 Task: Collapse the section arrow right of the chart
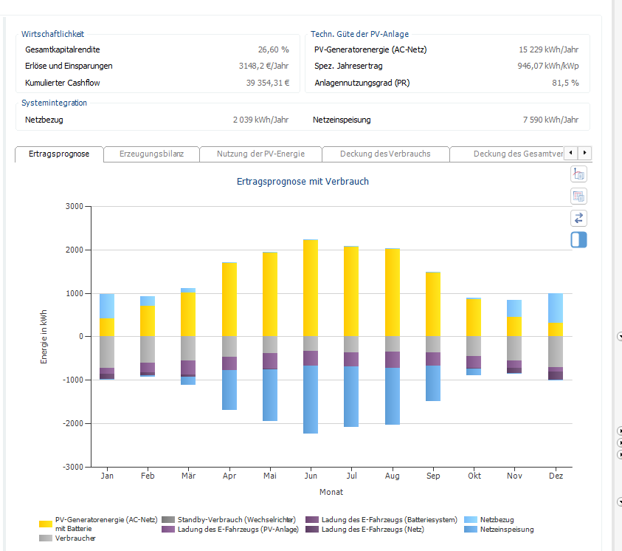click(619, 336)
